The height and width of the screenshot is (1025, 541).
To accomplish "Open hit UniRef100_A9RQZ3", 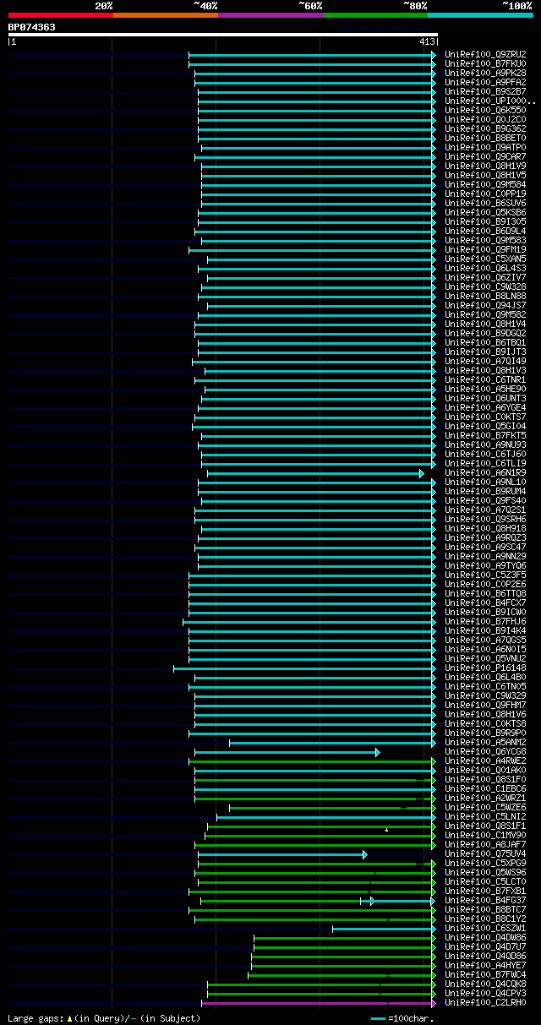I will 485,537.
